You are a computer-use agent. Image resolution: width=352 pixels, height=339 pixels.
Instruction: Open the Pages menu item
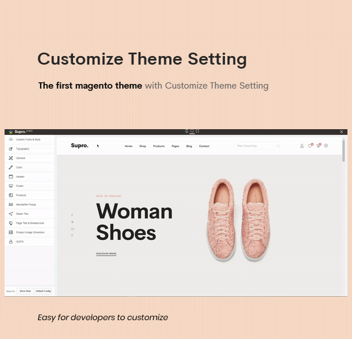175,146
